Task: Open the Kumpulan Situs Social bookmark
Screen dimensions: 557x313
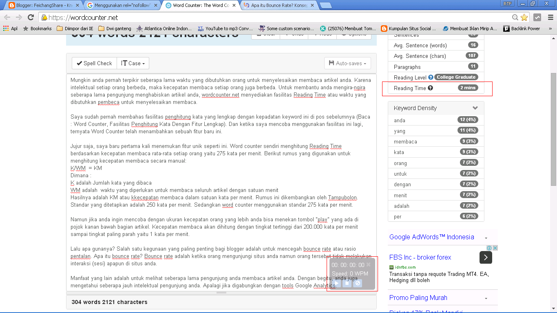Action: (409, 29)
